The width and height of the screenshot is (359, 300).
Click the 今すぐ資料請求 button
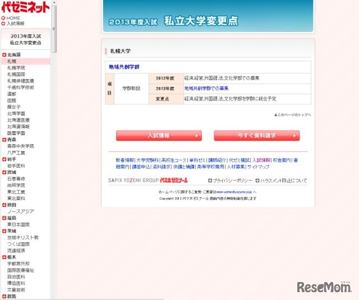(257, 136)
